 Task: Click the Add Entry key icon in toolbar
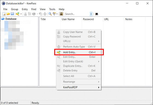(18, 14)
